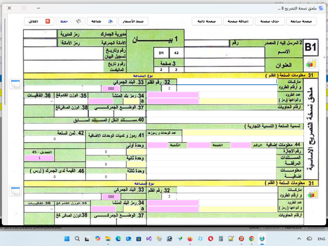The image size is (328, 246).
Task: Click the pink field 45 adjustment input
Action: point(39,158)
